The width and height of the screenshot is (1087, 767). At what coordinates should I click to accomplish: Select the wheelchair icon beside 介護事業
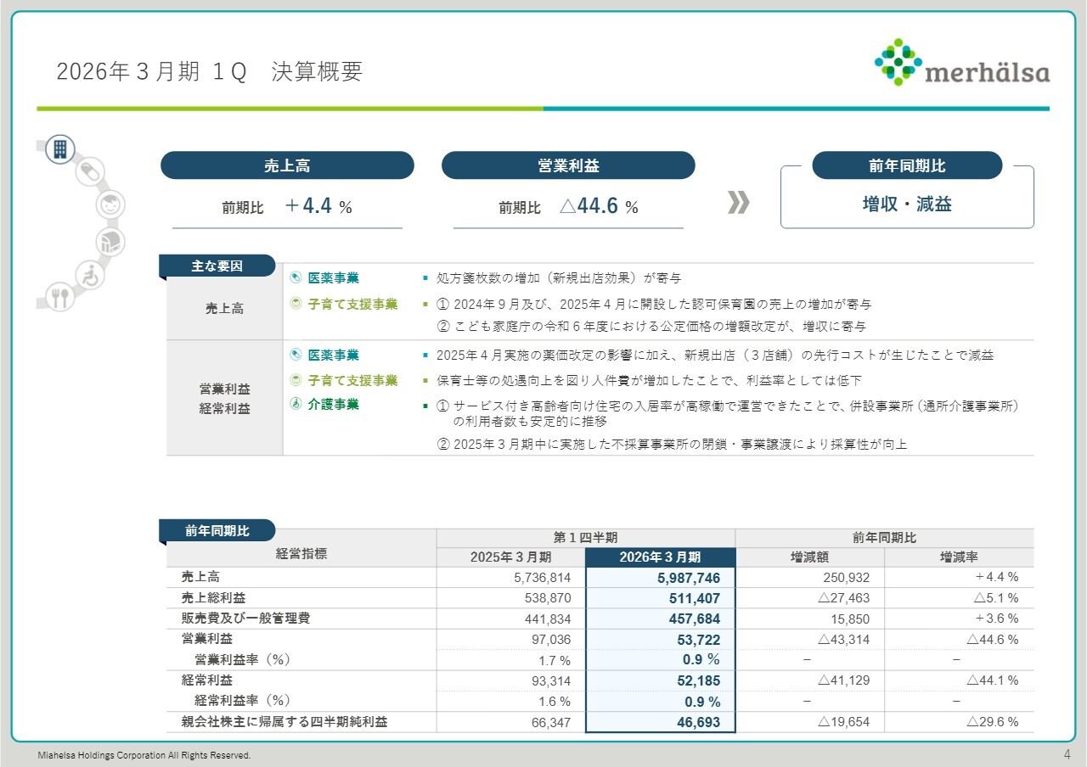click(x=297, y=405)
